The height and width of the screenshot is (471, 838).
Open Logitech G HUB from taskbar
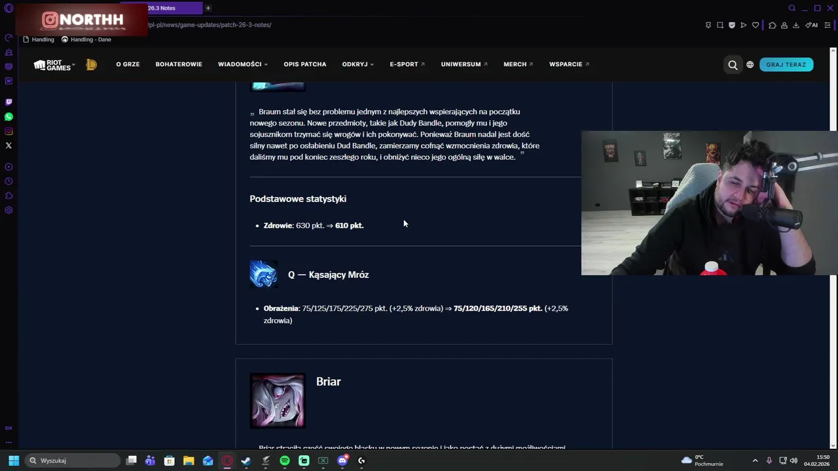tap(361, 461)
